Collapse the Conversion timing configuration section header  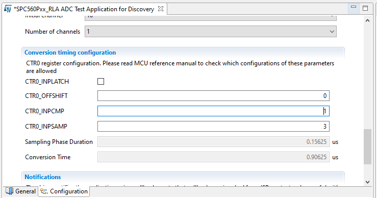point(70,53)
